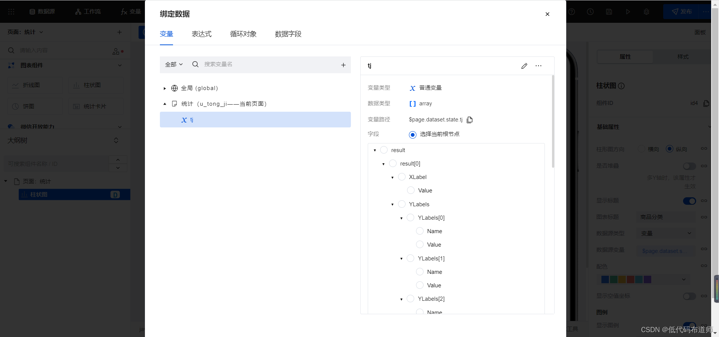The image size is (719, 337).
Task: Click the preview play icon
Action: [628, 12]
